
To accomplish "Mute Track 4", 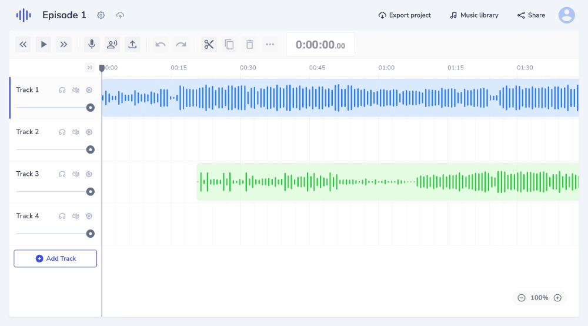I will pos(76,216).
